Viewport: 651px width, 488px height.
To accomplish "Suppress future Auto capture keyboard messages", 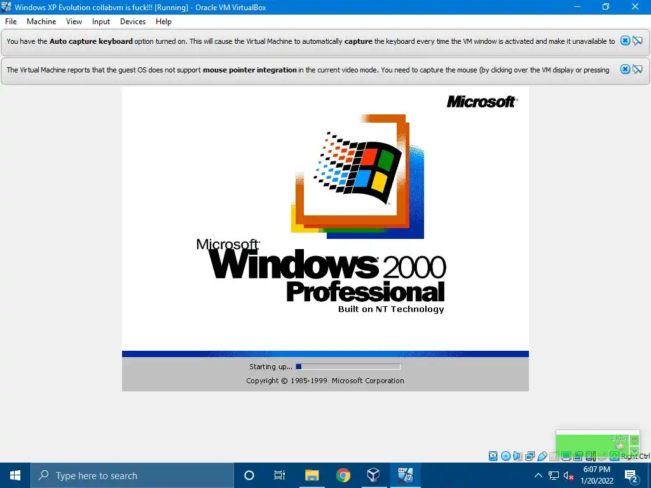I will click(638, 41).
